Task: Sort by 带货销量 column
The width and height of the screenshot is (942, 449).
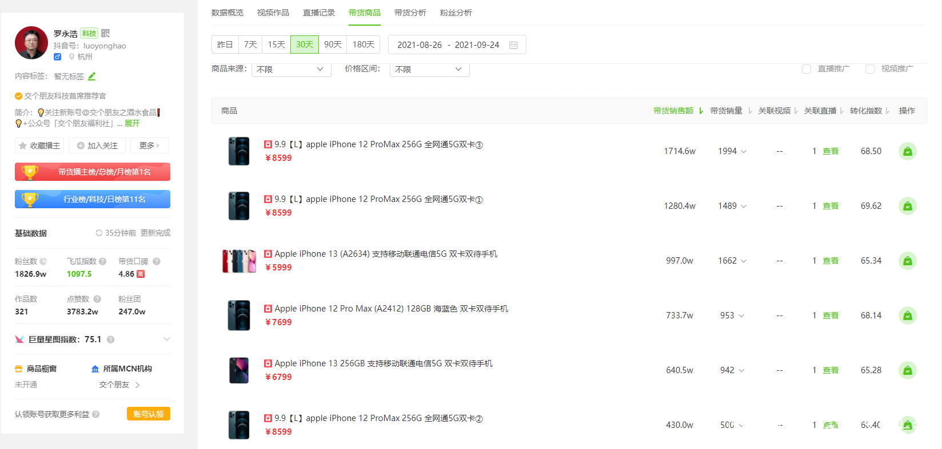Action: click(x=731, y=111)
